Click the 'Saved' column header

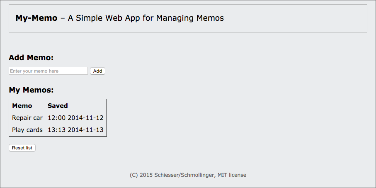[58, 106]
